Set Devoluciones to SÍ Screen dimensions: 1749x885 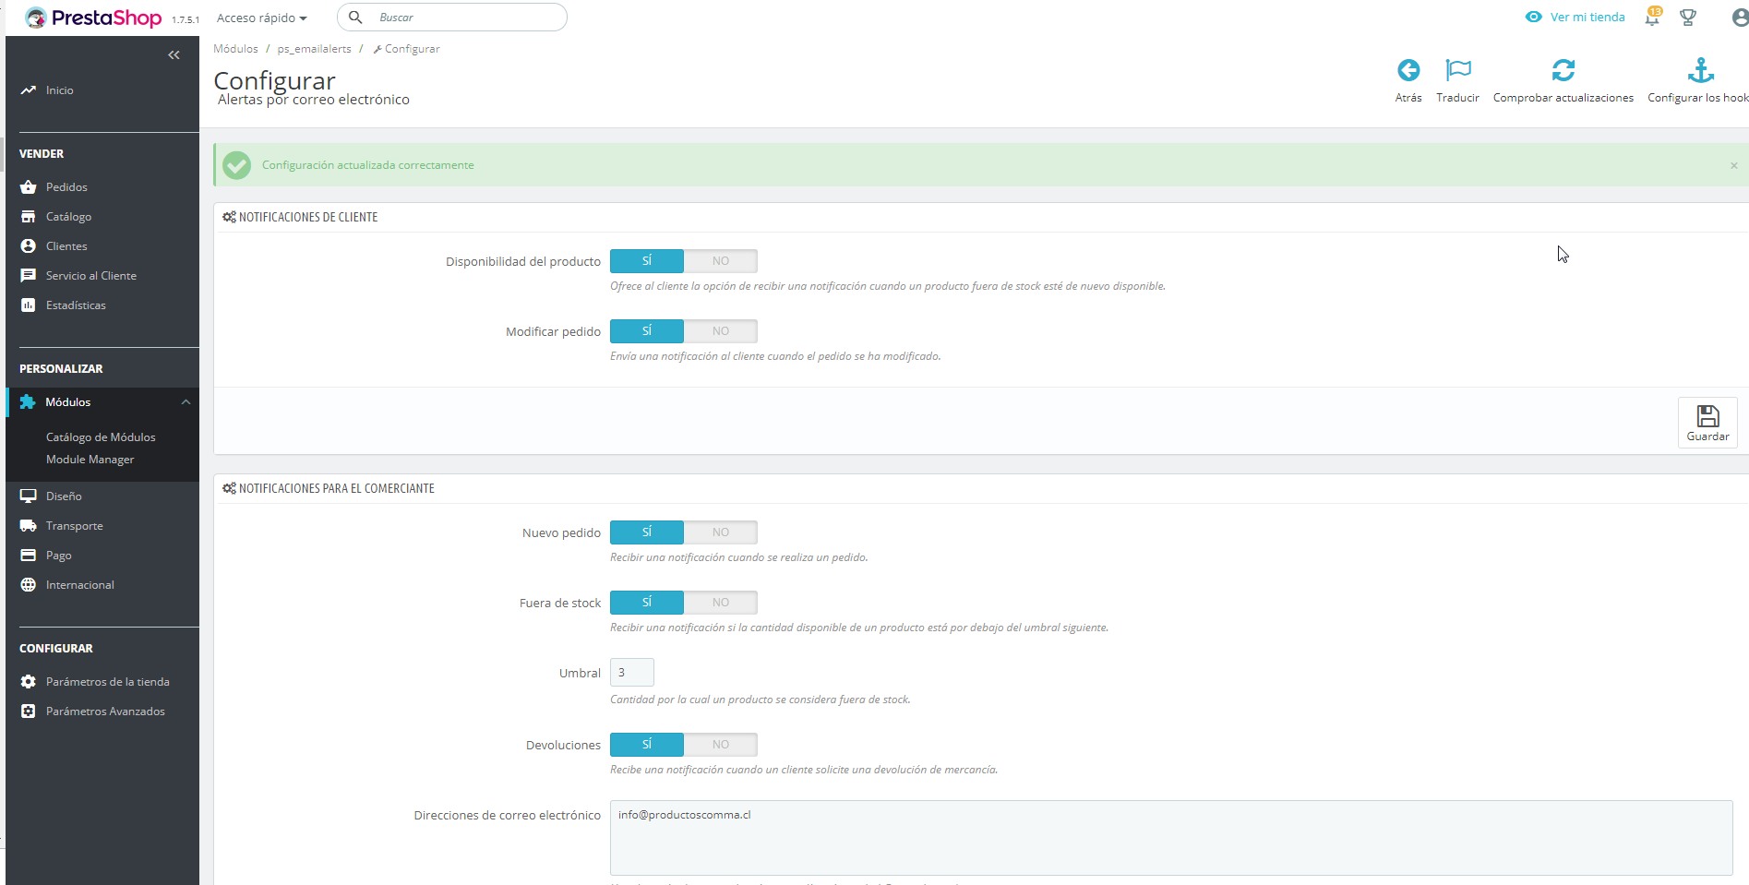point(647,745)
